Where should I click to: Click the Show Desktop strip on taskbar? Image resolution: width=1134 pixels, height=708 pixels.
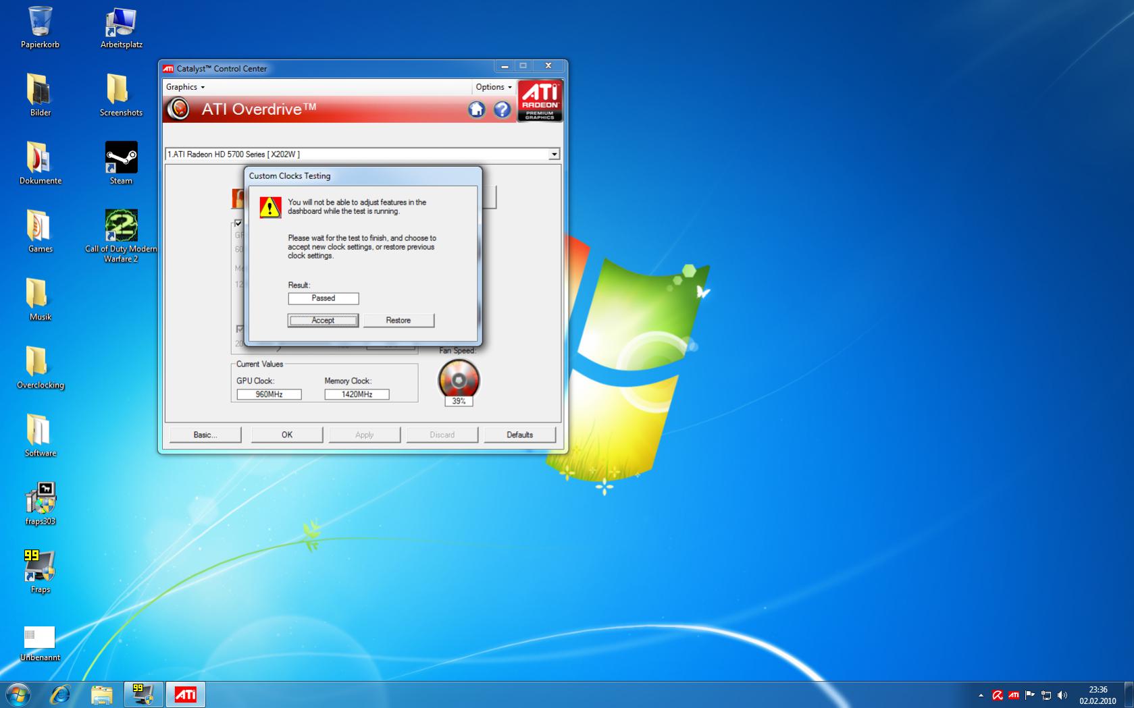[x=1129, y=695]
